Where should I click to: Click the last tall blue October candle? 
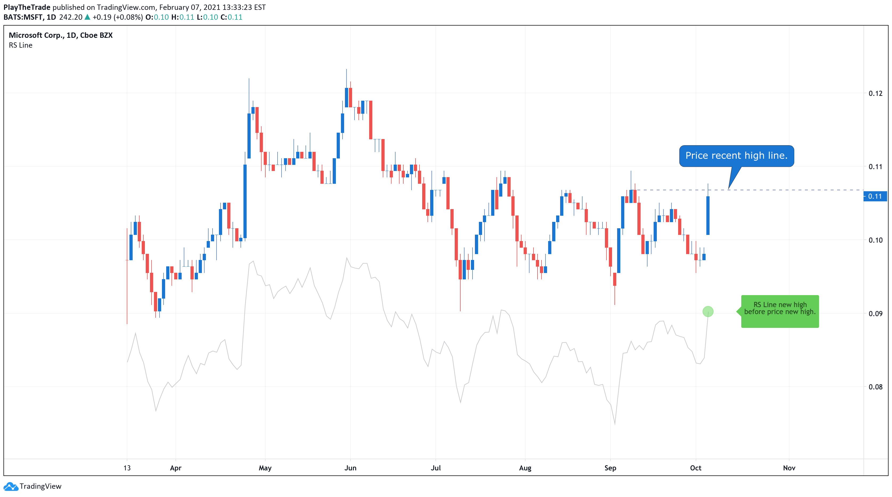click(x=708, y=215)
